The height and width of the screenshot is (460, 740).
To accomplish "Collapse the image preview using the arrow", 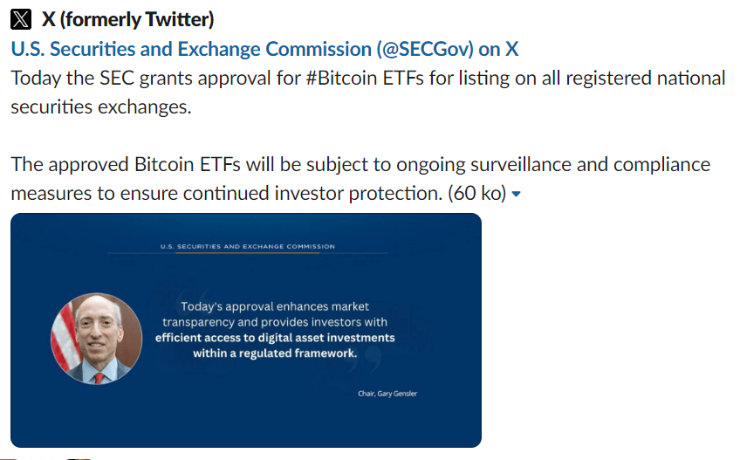I will pyautogui.click(x=517, y=194).
